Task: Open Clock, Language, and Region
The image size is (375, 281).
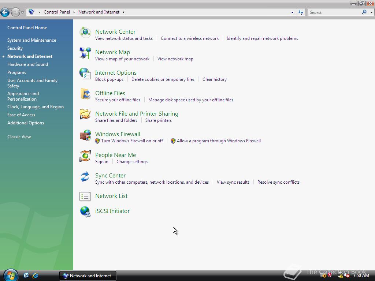Action: click(36, 107)
